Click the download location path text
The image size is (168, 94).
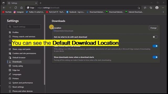point(64,31)
